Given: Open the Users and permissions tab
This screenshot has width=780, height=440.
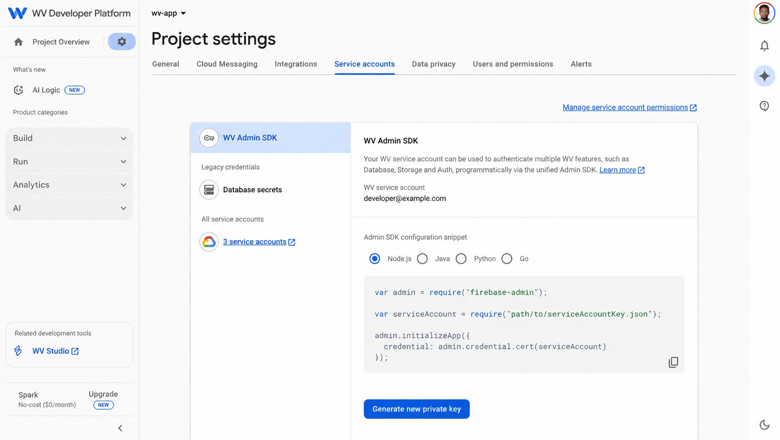Looking at the screenshot, I should [x=513, y=64].
